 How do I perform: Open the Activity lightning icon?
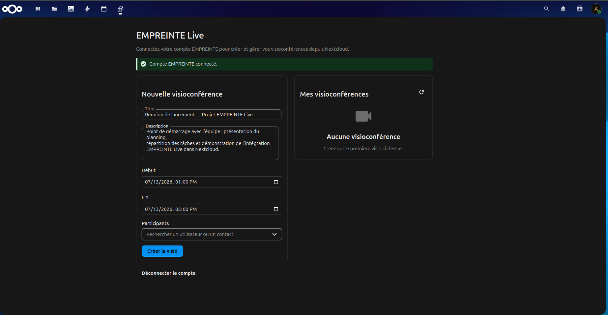[x=87, y=9]
